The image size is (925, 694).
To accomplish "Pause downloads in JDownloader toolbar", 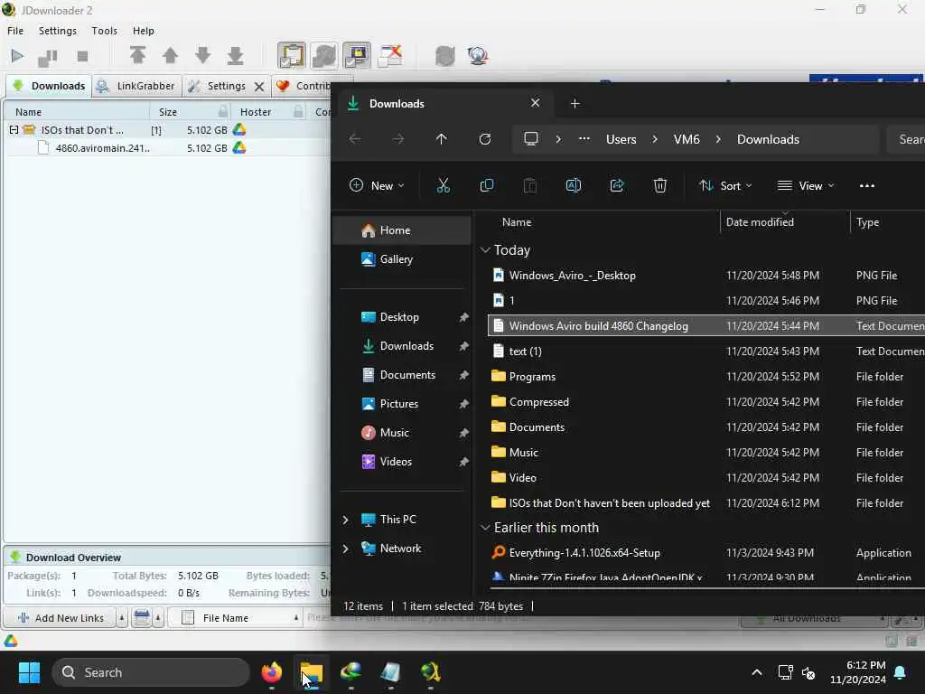I will tap(48, 57).
